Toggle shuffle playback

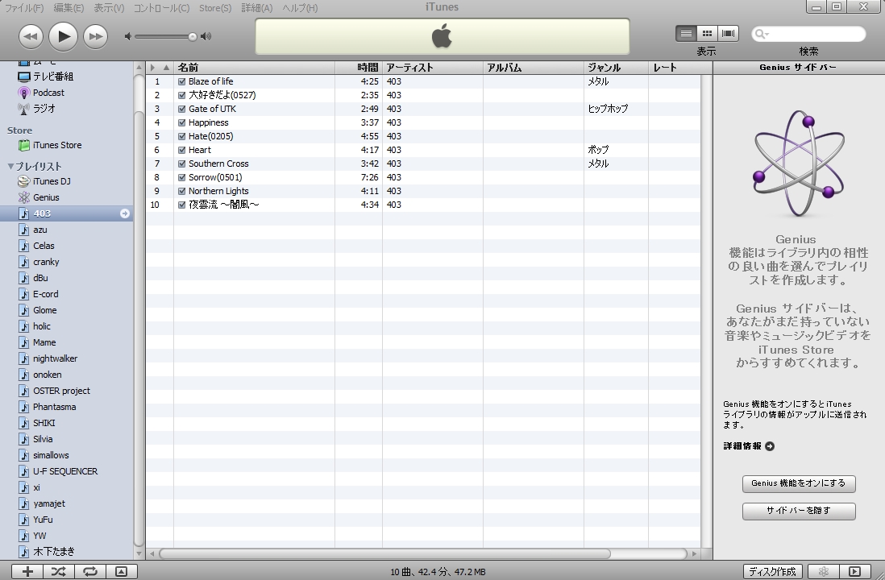58,571
